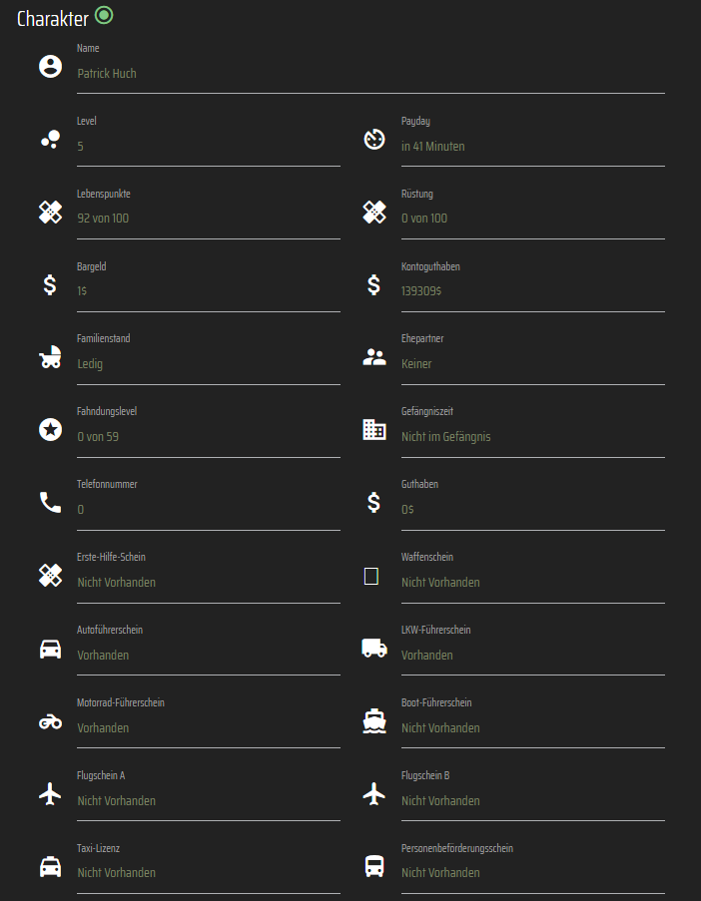701x901 pixels.
Task: Click the motorcycle icon beside Motorrad-Führerschein
Action: pos(51,721)
